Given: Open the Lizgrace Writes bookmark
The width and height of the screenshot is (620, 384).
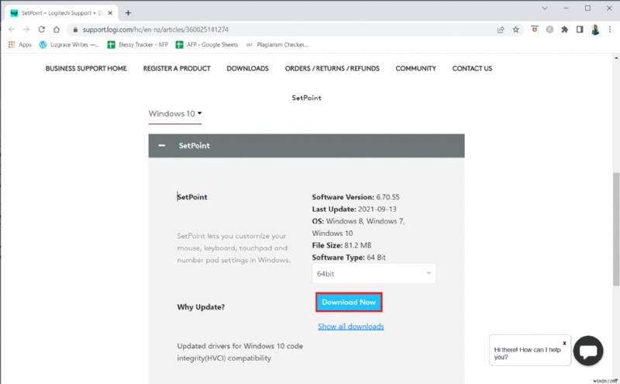Looking at the screenshot, I should pyautogui.click(x=69, y=45).
